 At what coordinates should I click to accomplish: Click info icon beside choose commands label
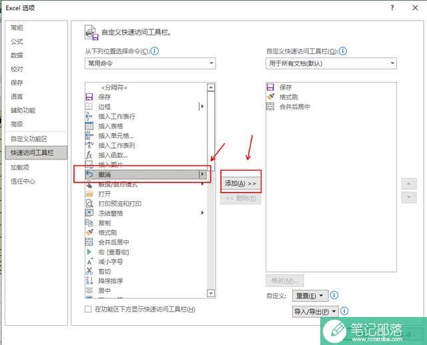click(x=155, y=51)
